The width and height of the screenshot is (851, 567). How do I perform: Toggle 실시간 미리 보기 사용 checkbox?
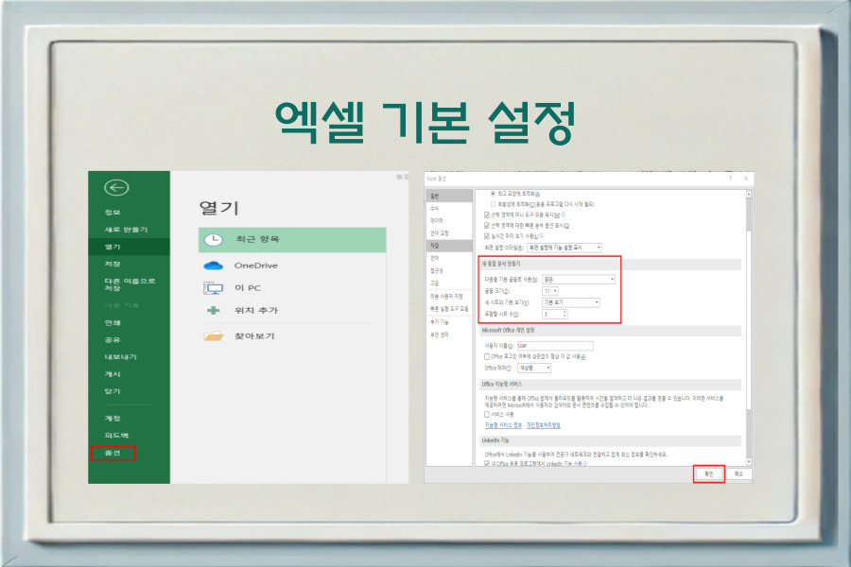pos(487,236)
